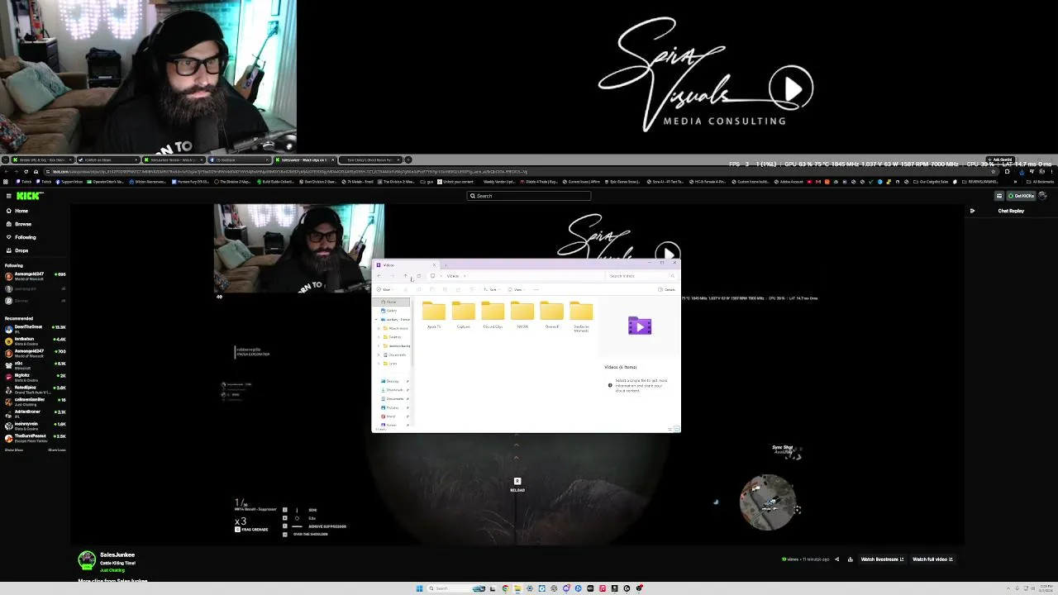This screenshot has width=1058, height=595.
Task: Open Bigfoltz recommended channel
Action: (x=35, y=377)
